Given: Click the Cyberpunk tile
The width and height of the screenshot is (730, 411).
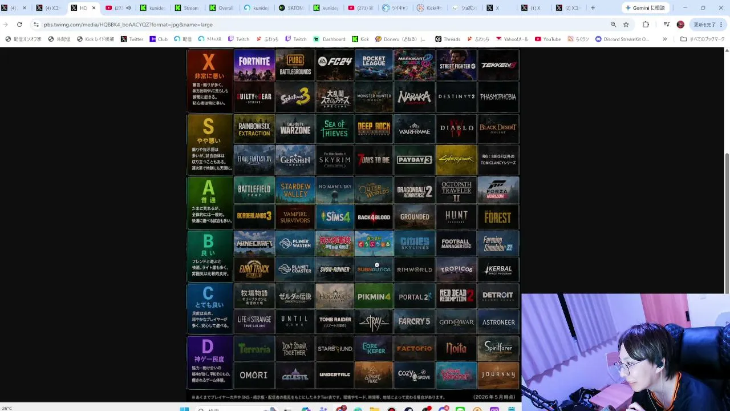Looking at the screenshot, I should pos(456,160).
